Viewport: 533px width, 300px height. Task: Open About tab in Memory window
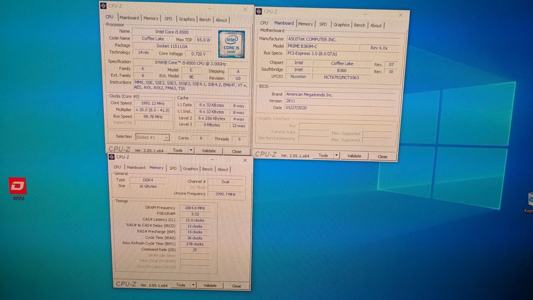click(x=223, y=169)
